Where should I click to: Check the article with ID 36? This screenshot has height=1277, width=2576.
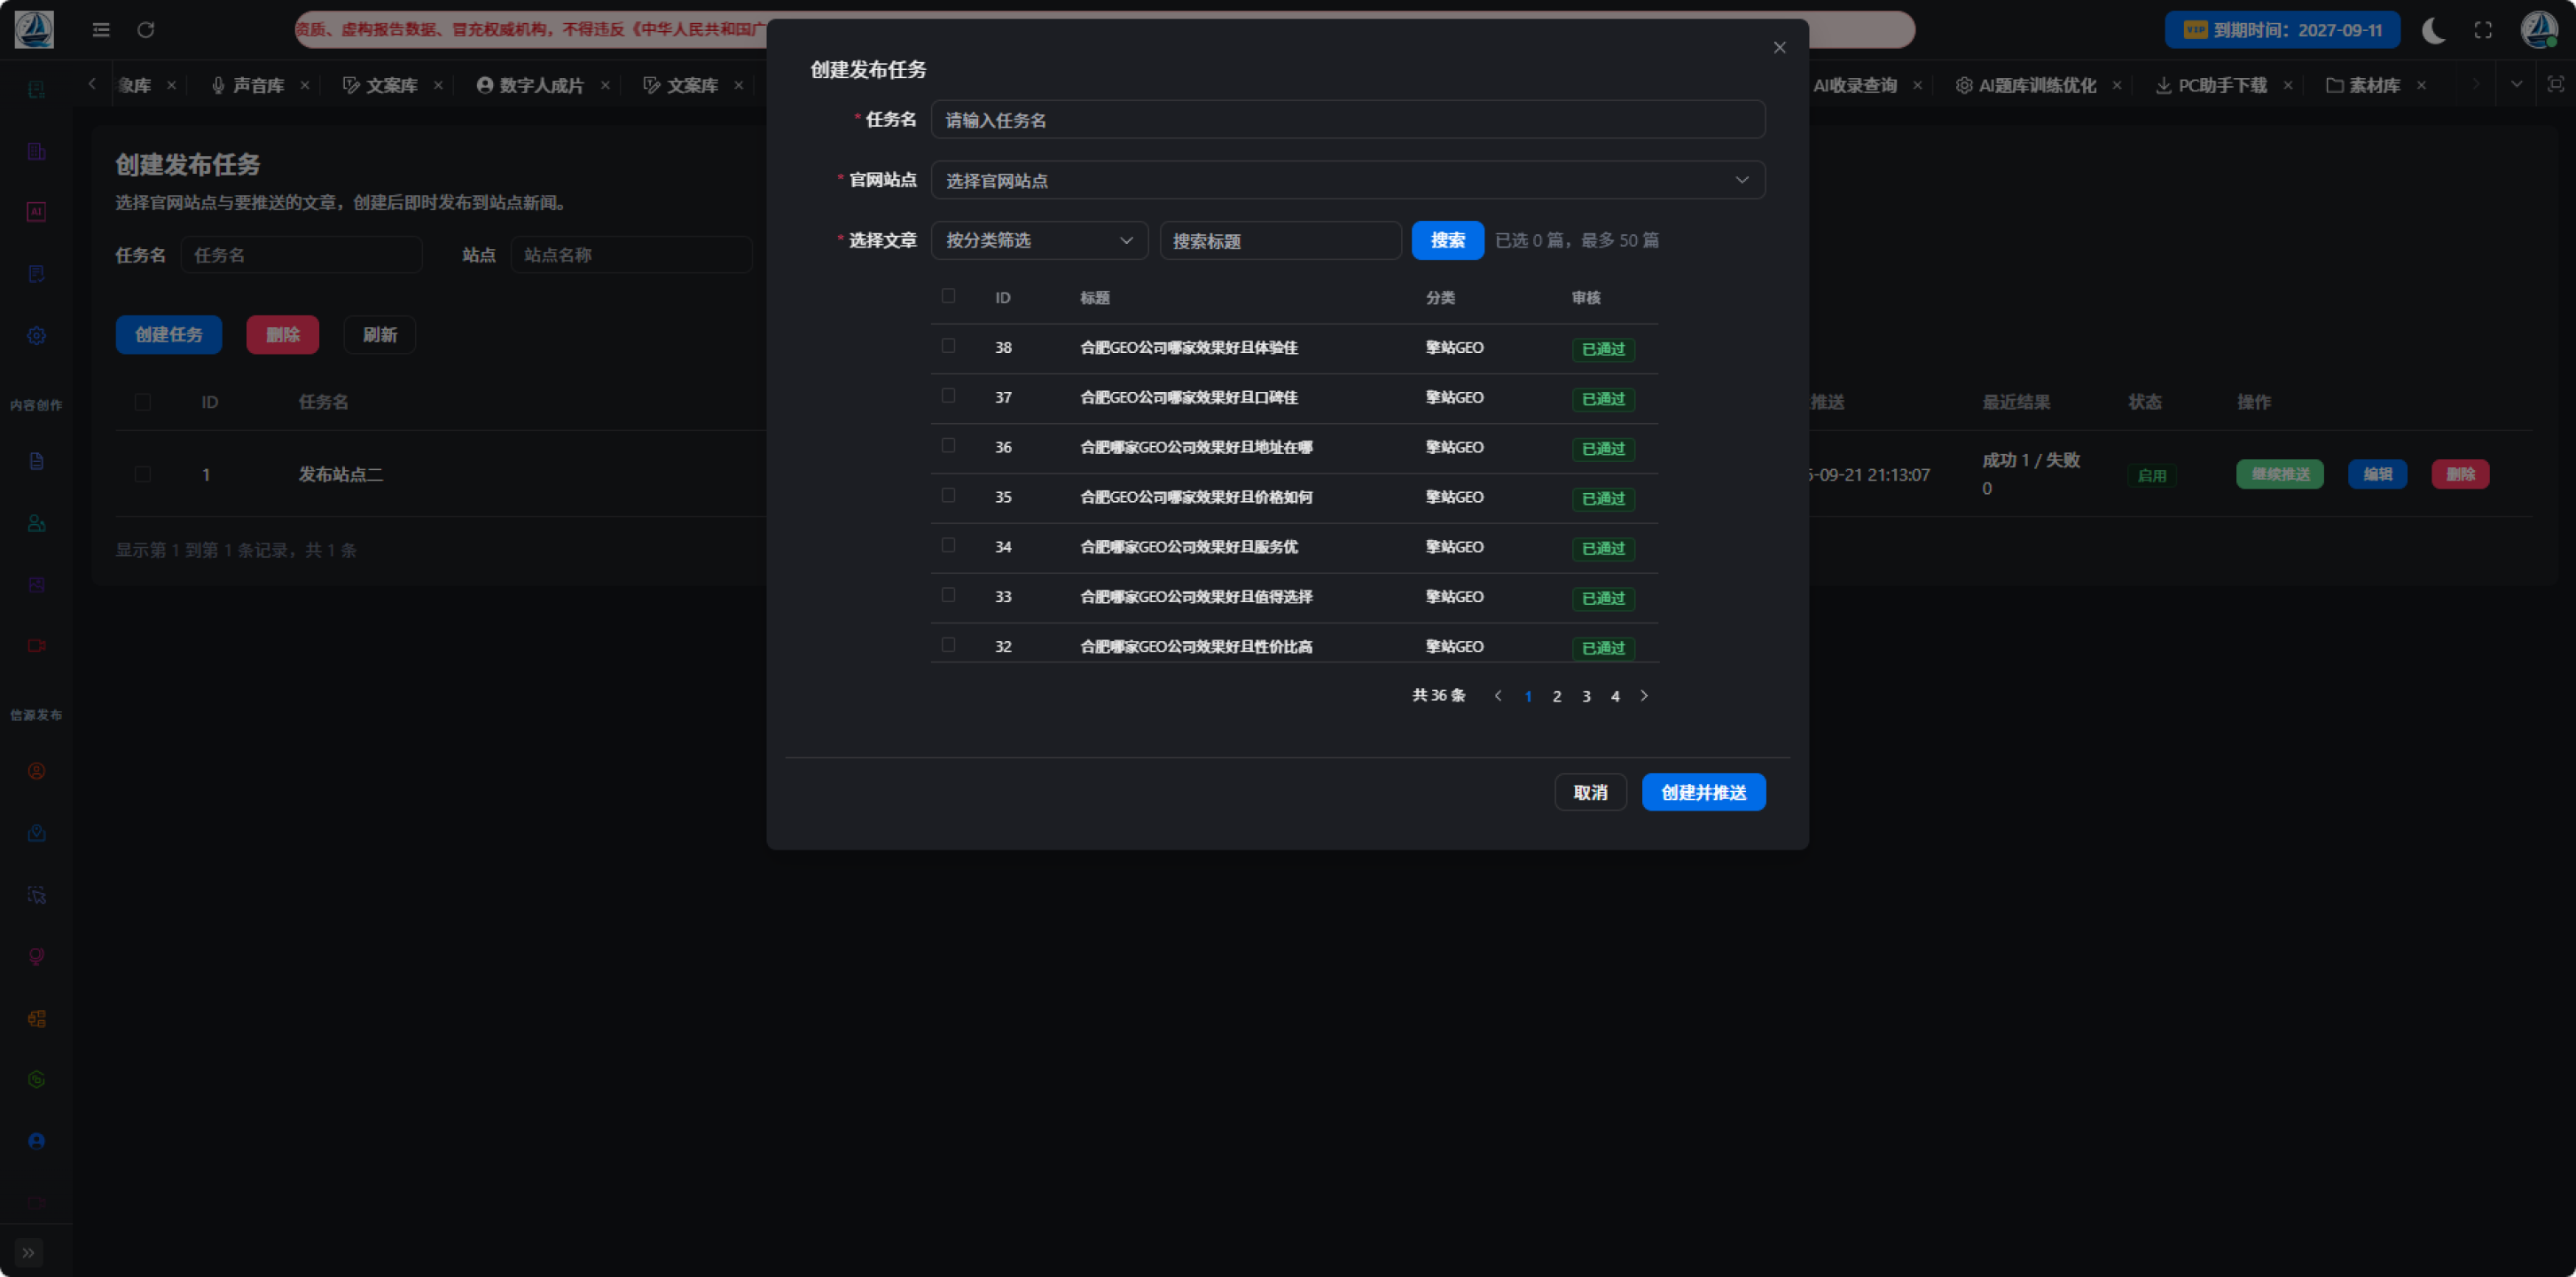[948, 446]
